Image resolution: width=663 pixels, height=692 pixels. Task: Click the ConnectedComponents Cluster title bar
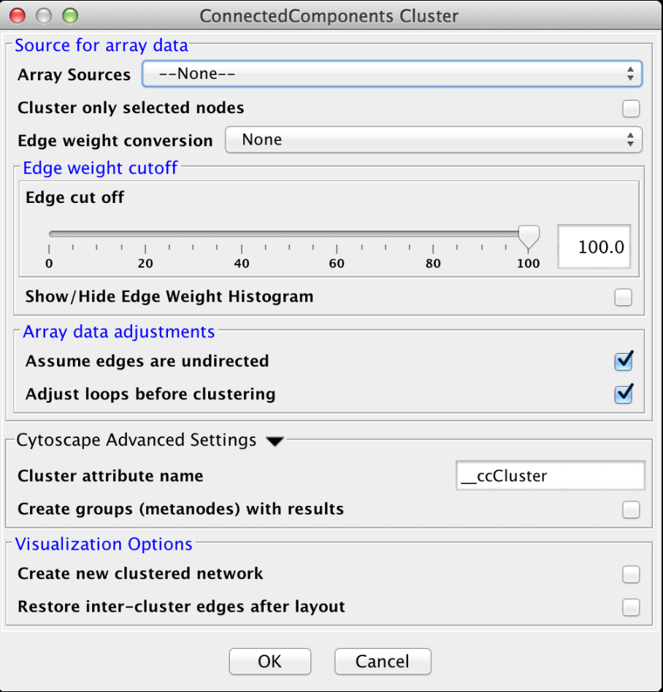[x=329, y=15]
